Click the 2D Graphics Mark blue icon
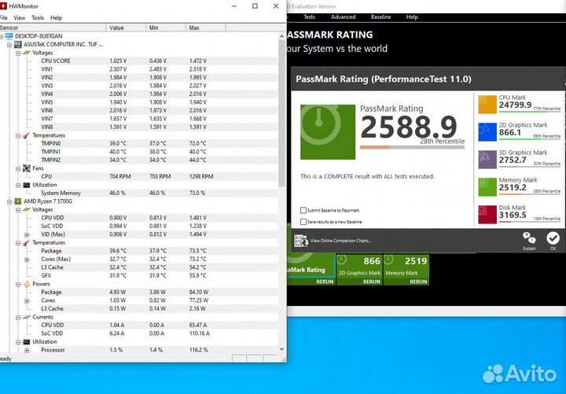Image resolution: width=566 pixels, height=394 pixels. coord(487,132)
